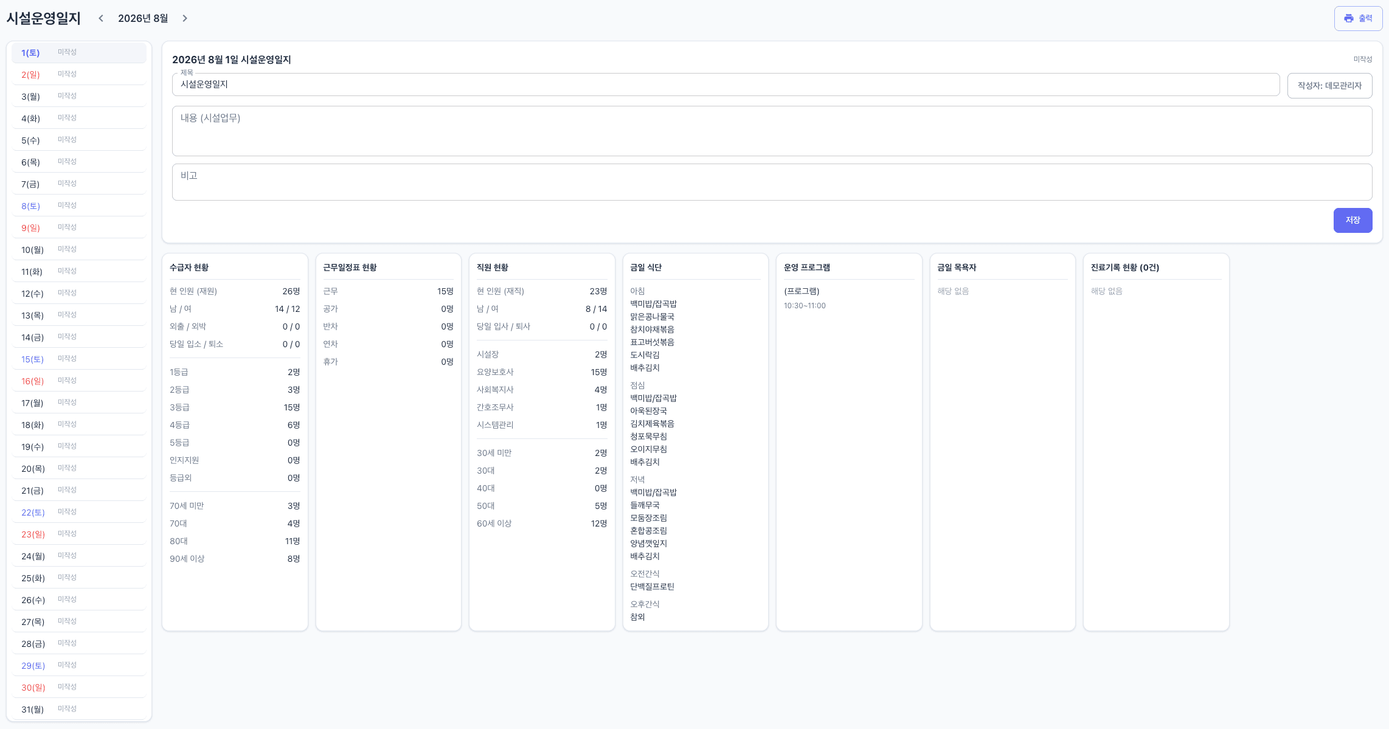The width and height of the screenshot is (1389, 729).
Task: Click the 수급자 현황 card title
Action: (x=189, y=268)
